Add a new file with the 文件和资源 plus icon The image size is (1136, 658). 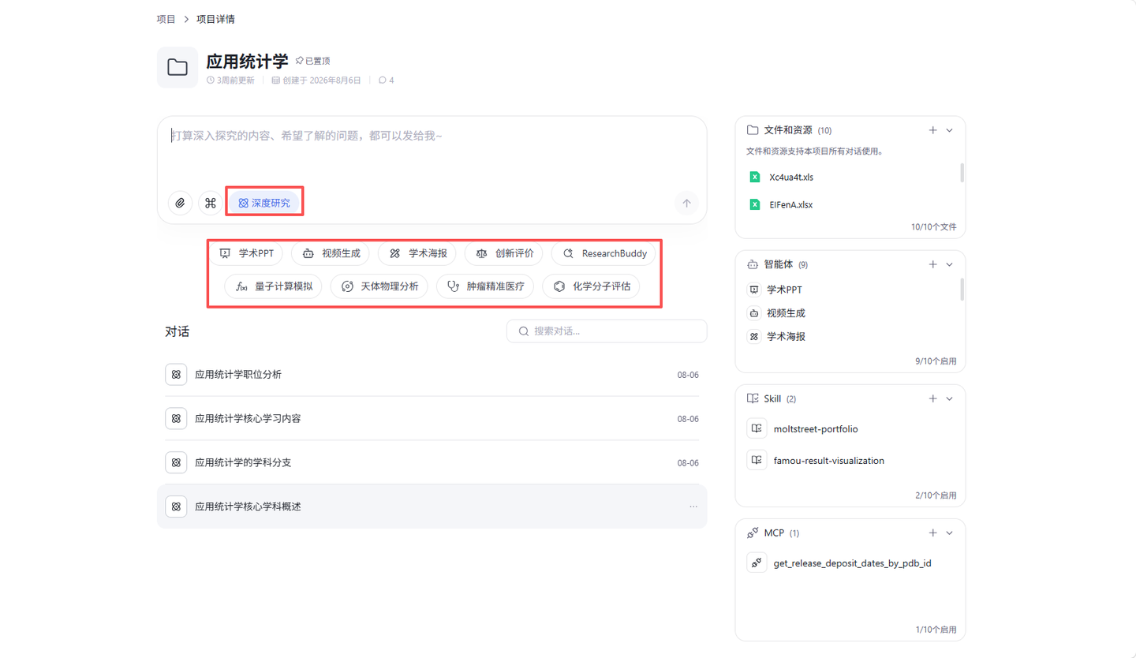932,130
